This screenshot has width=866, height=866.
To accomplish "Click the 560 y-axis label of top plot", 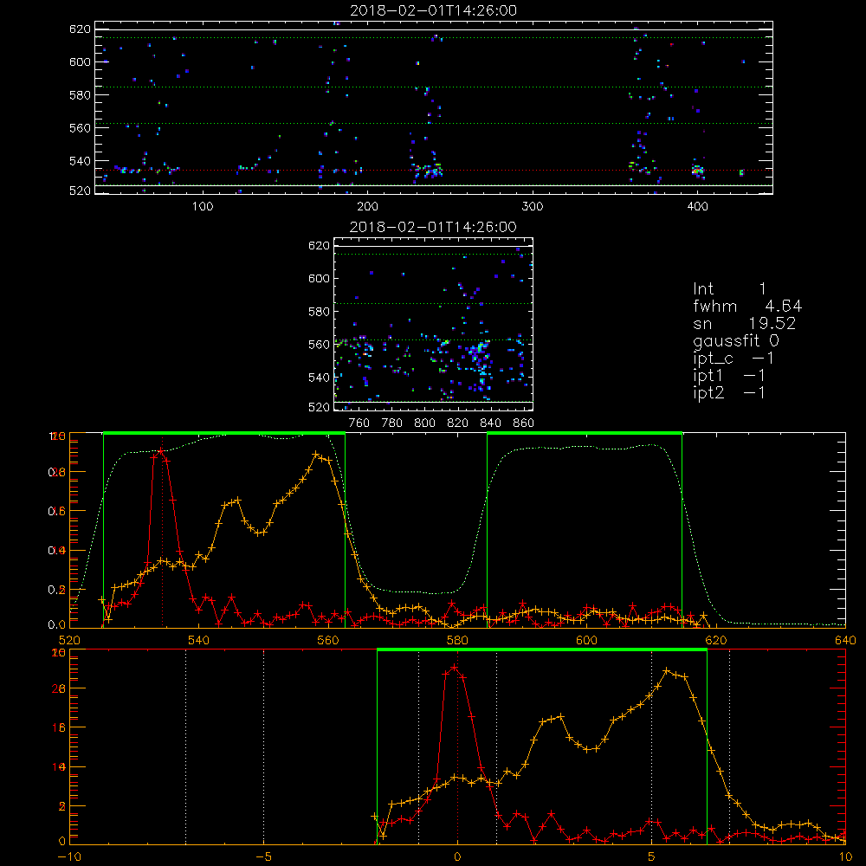I will point(80,127).
